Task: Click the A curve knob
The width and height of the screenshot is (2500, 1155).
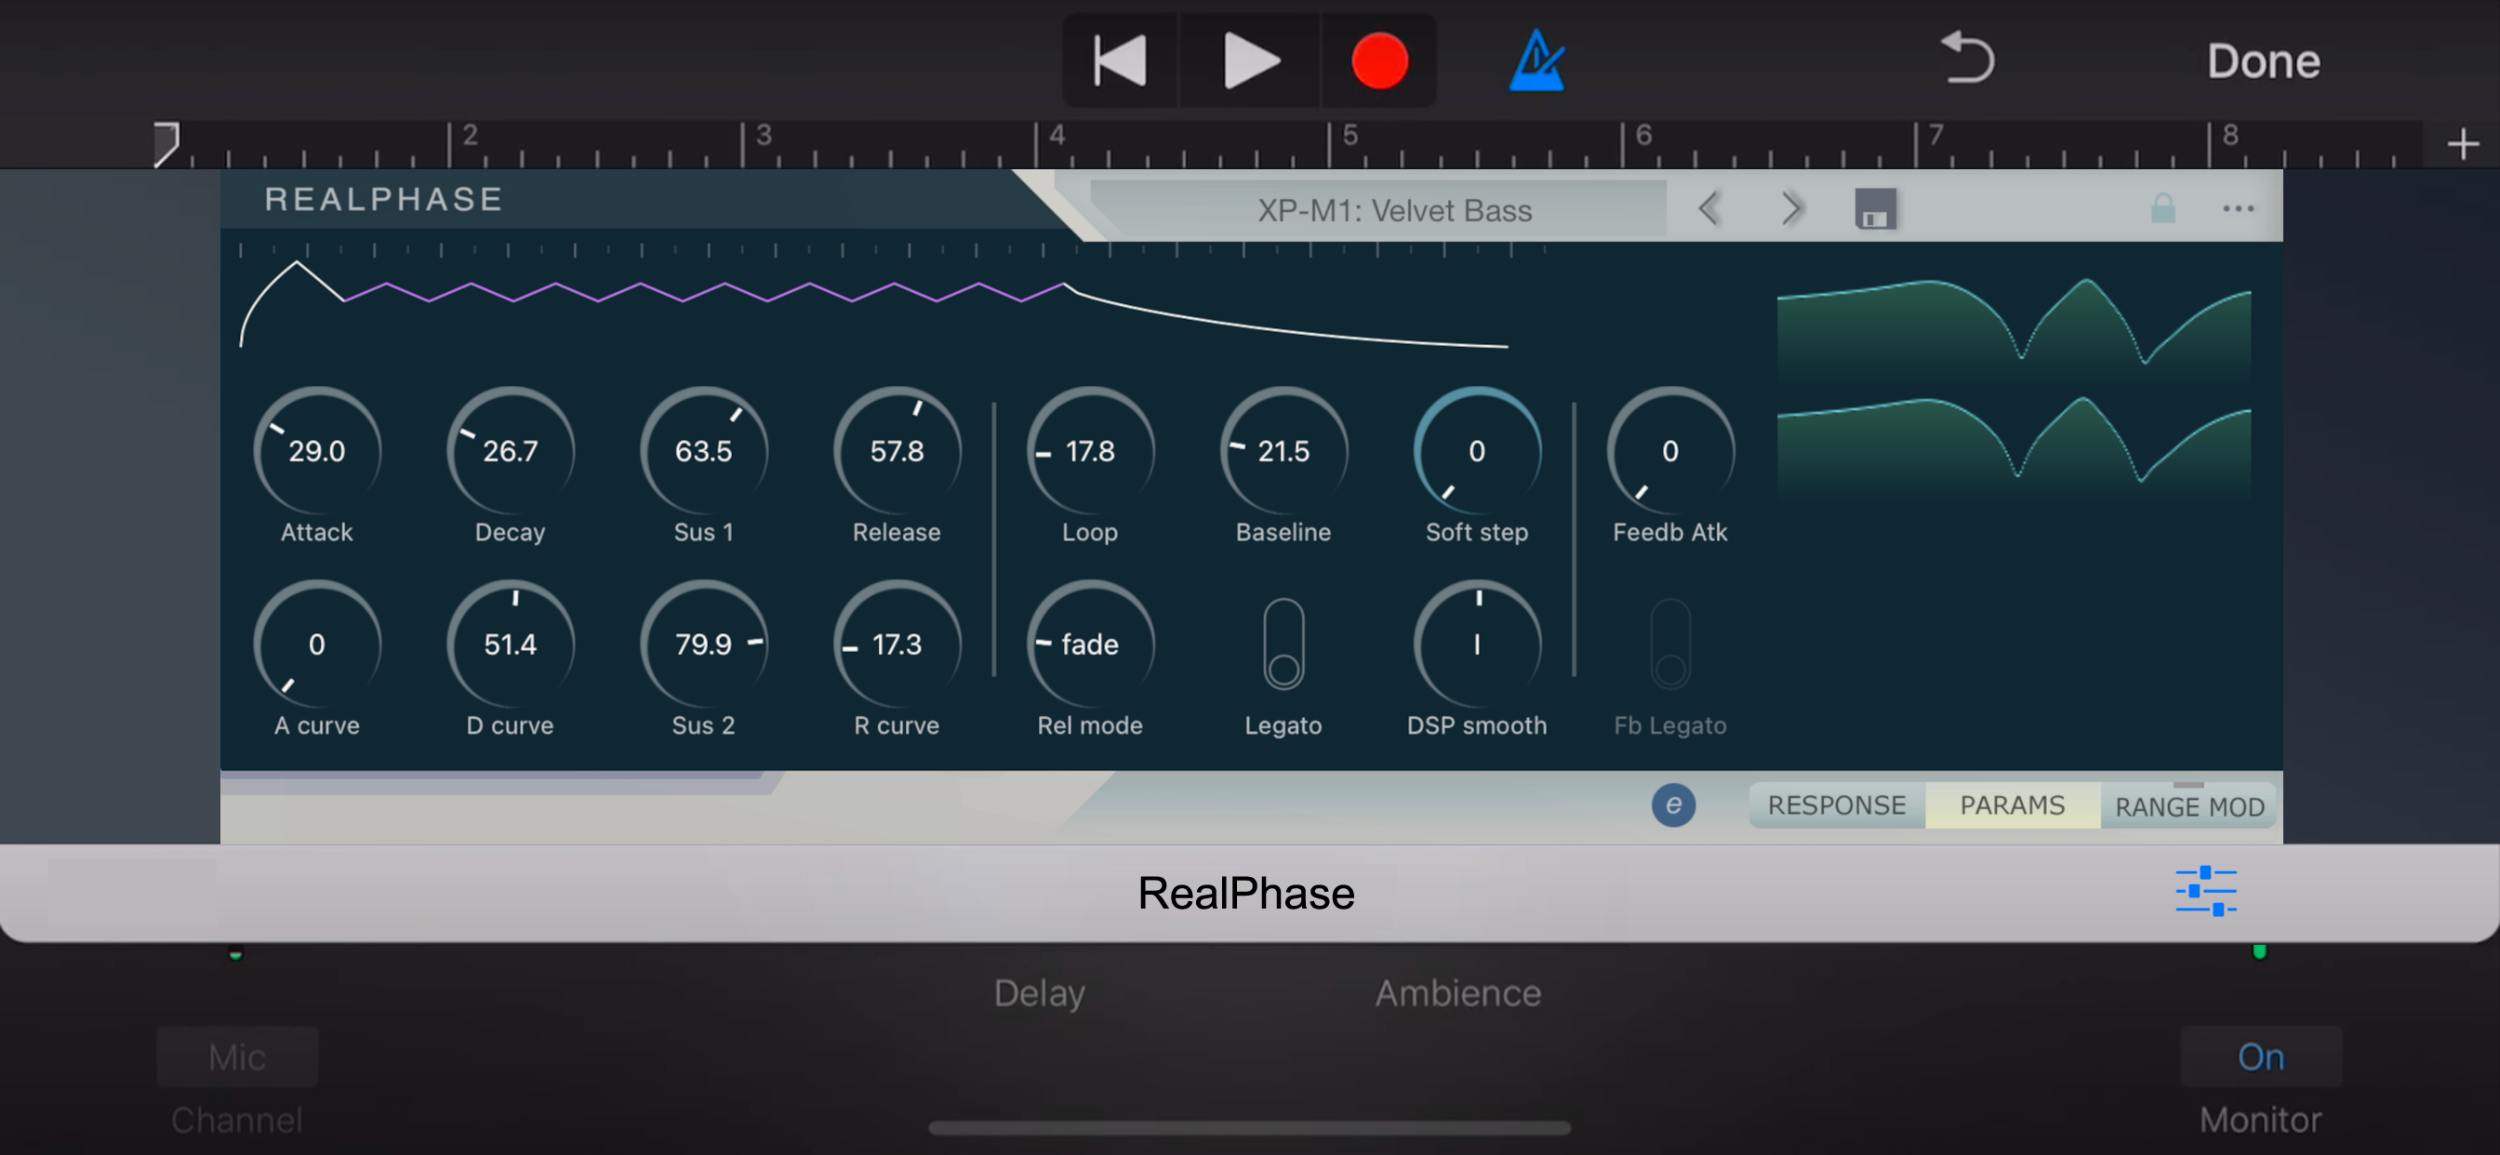Action: (316, 644)
